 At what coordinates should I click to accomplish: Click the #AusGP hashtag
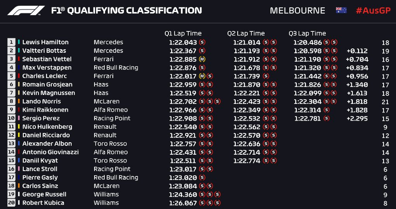click(373, 10)
